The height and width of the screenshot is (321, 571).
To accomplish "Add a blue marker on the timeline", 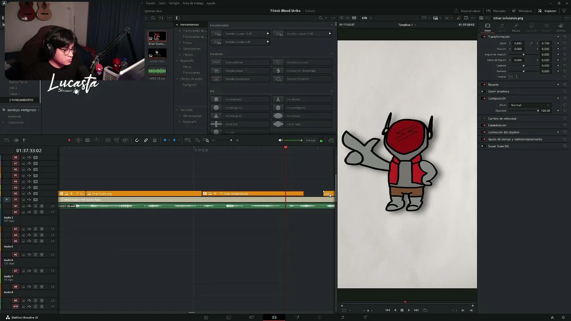I will pyautogui.click(x=174, y=140).
